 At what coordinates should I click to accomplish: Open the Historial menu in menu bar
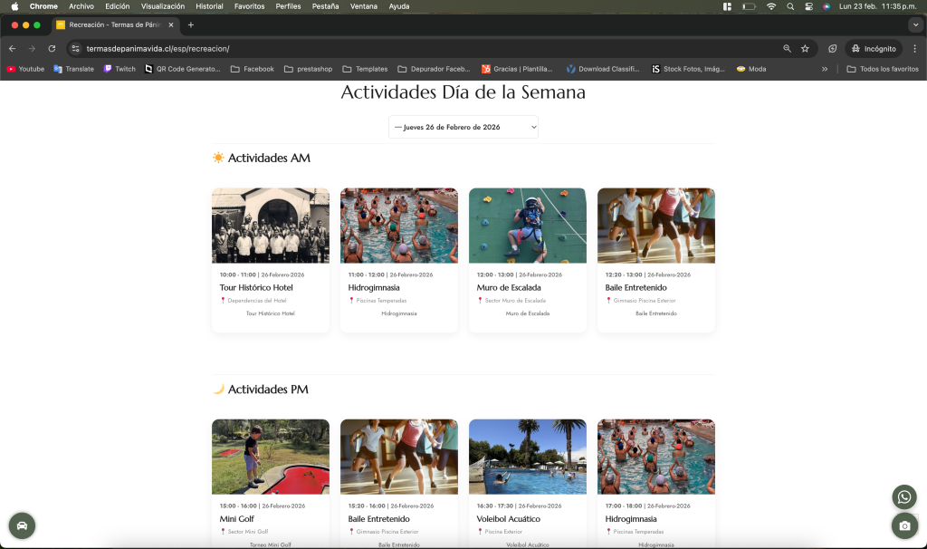(x=209, y=6)
